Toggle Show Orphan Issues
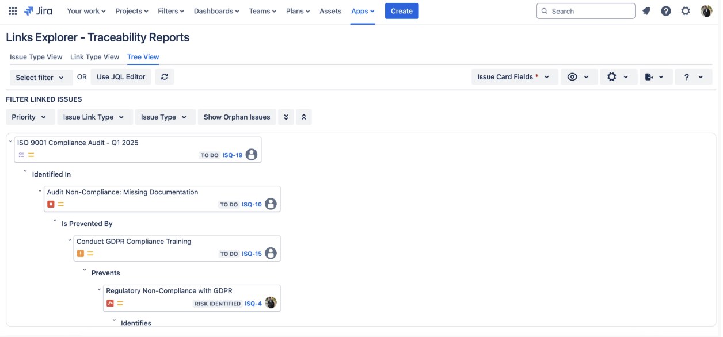Image resolution: width=723 pixels, height=337 pixels. tap(237, 117)
